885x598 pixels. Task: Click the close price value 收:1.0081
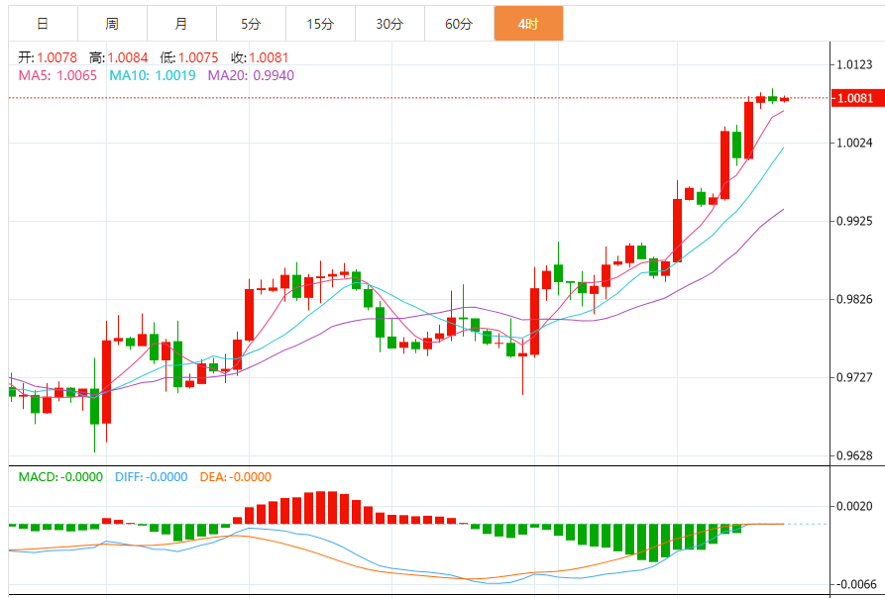[x=260, y=57]
